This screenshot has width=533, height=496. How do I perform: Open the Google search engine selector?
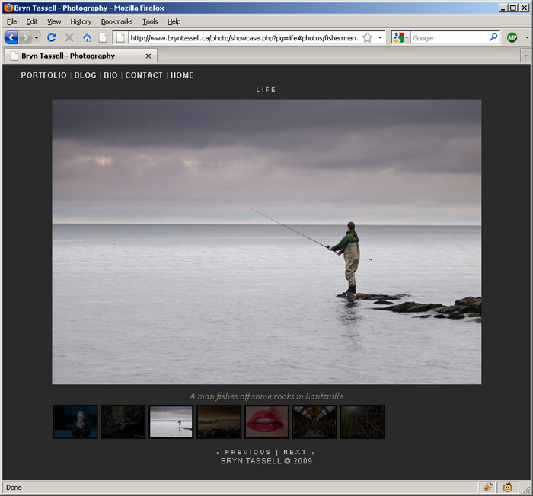click(401, 38)
